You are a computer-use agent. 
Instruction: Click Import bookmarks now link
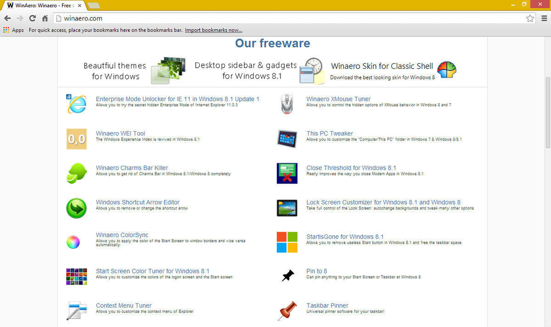click(x=214, y=30)
